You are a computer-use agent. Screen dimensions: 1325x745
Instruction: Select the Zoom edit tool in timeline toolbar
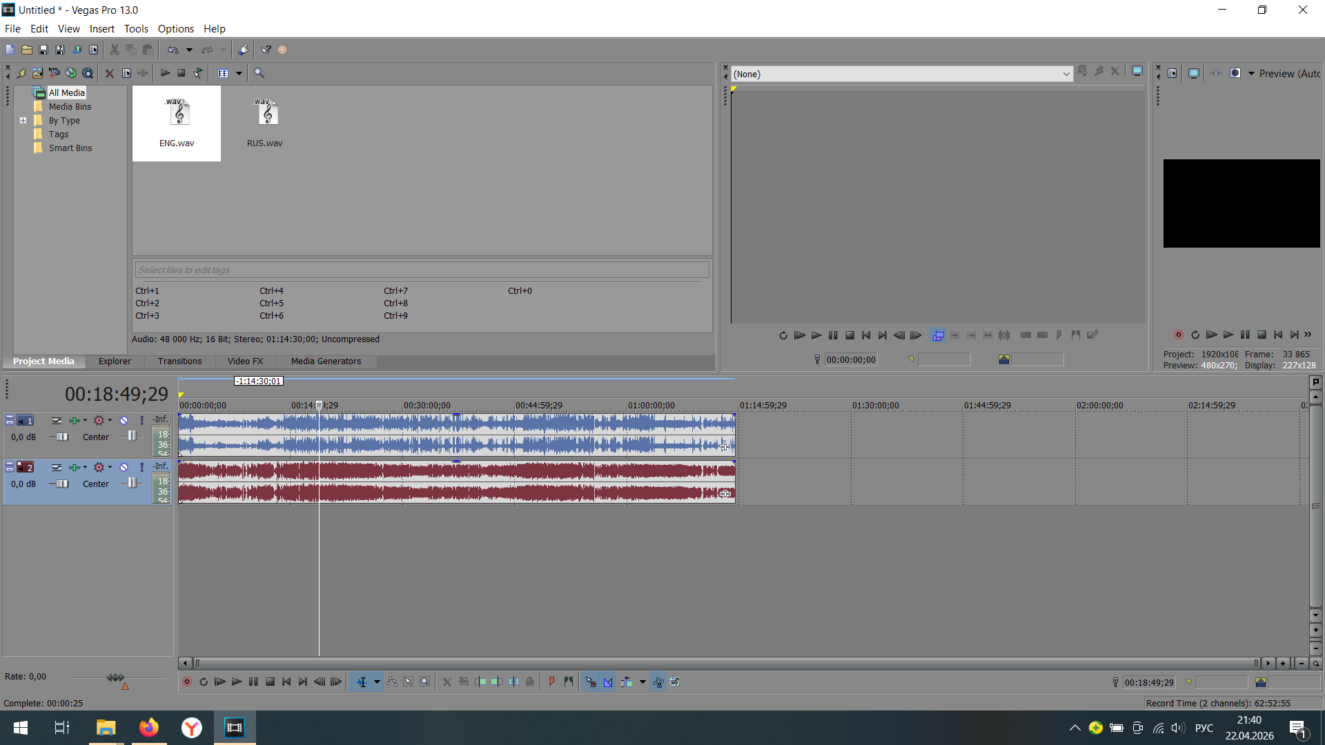[x=425, y=682]
